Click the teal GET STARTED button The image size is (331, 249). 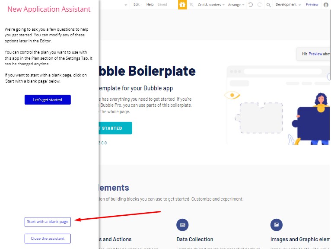tap(115, 128)
